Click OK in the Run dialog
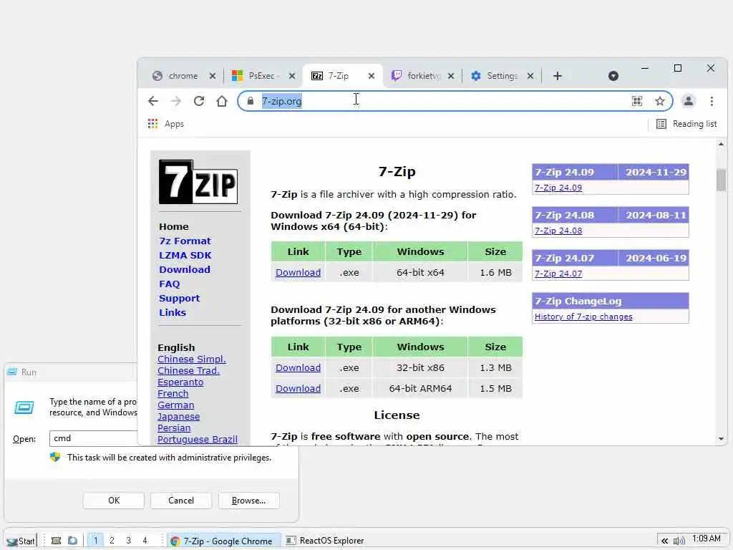 click(114, 501)
